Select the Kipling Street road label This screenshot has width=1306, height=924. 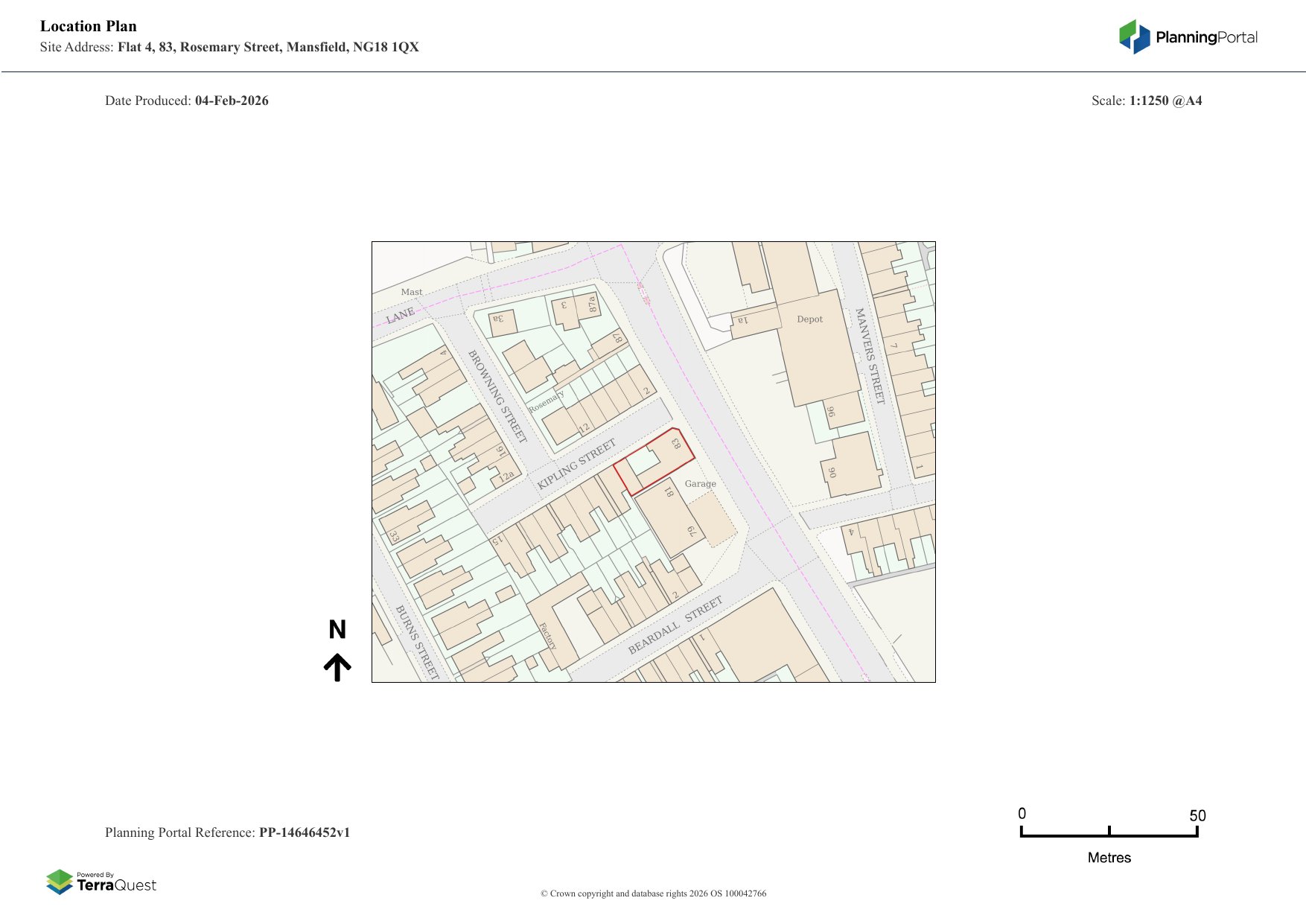[x=576, y=464]
